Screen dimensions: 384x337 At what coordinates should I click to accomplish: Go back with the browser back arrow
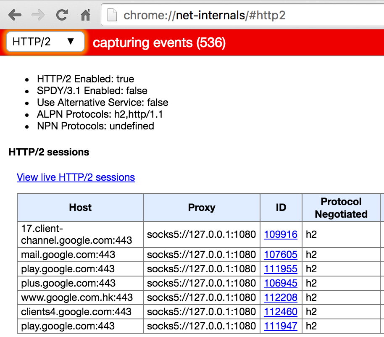tap(15, 15)
